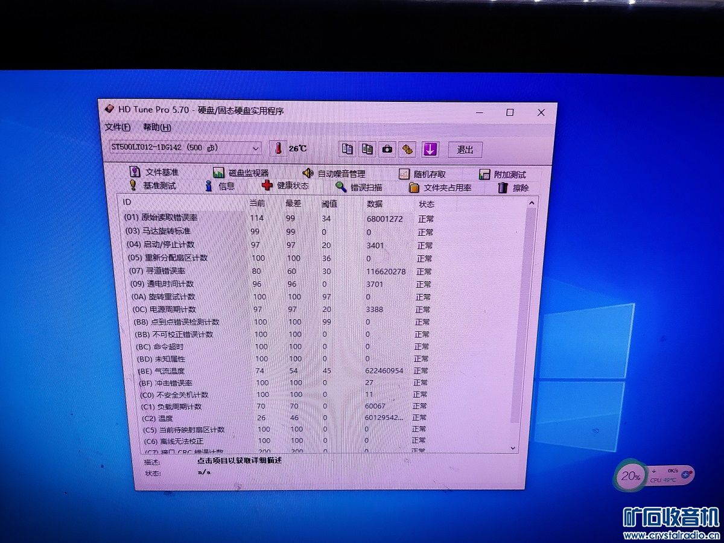
Task: Select the (C1) 负载周期计数 row
Action: coord(284,406)
